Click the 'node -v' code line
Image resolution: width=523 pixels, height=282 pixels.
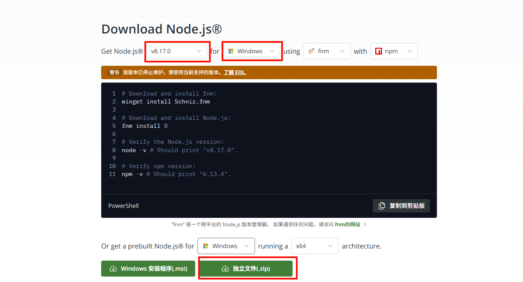tap(180, 150)
